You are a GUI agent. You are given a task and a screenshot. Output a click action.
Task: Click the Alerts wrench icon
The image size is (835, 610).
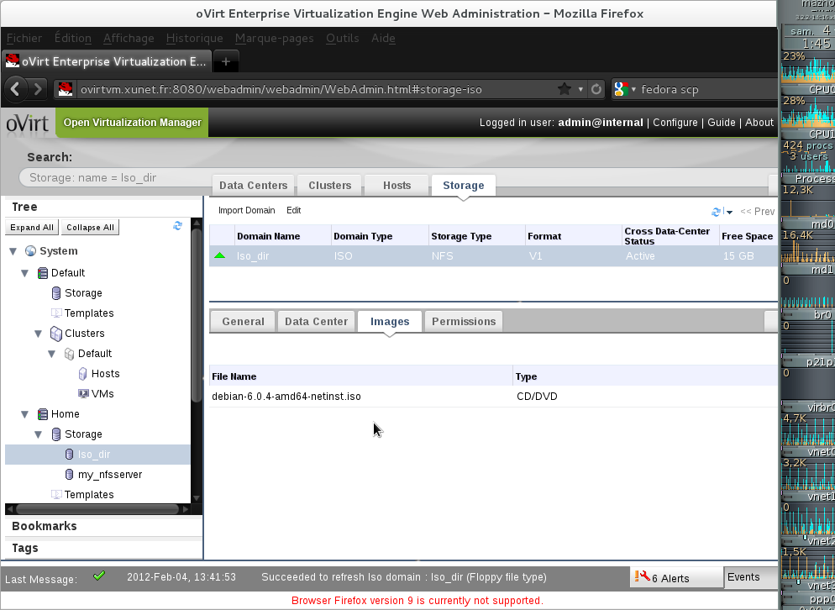[x=643, y=577]
